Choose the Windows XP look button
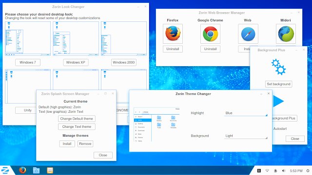This screenshot has width=312, height=175. (x=76, y=62)
